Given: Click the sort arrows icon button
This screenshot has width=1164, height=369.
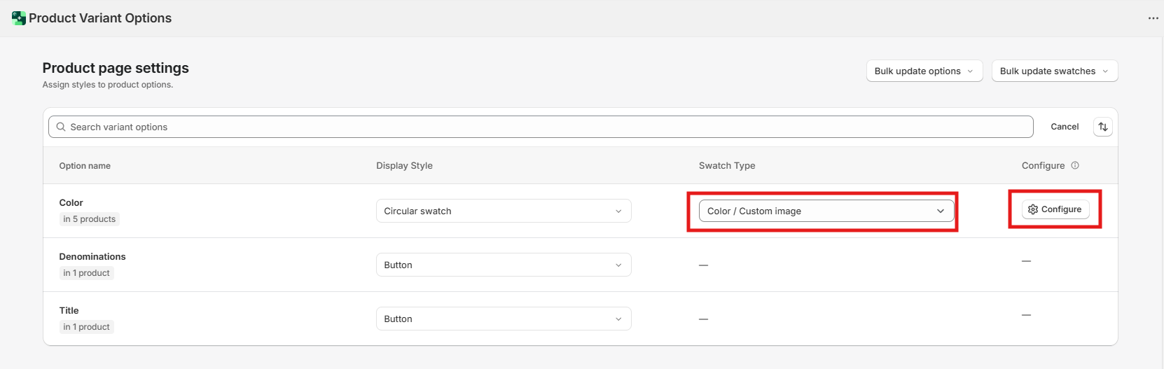Looking at the screenshot, I should [x=1102, y=127].
